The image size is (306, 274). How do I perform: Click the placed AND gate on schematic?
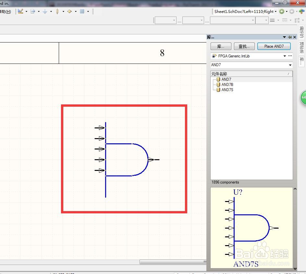pyautogui.click(x=127, y=160)
